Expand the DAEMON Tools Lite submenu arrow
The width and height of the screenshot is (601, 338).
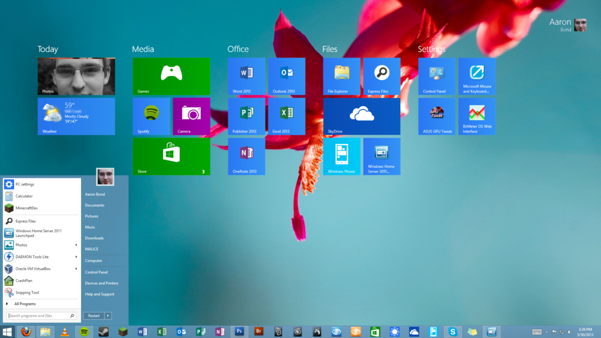(76, 257)
